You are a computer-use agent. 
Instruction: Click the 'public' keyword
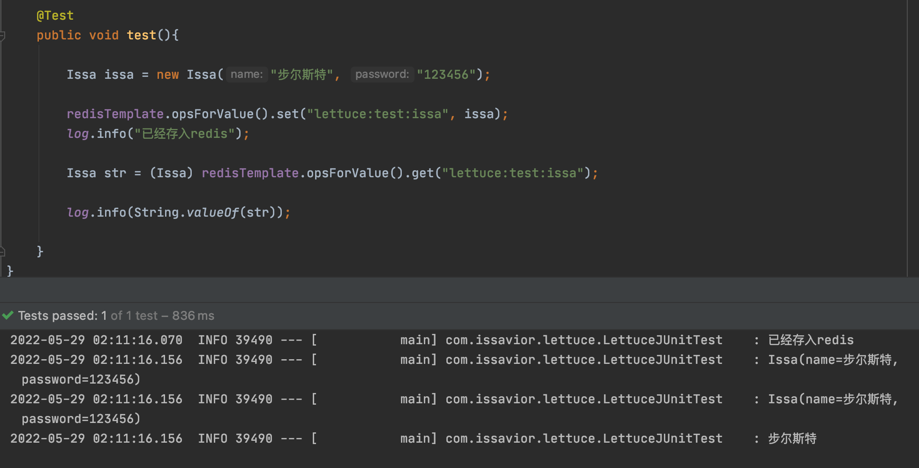[59, 35]
